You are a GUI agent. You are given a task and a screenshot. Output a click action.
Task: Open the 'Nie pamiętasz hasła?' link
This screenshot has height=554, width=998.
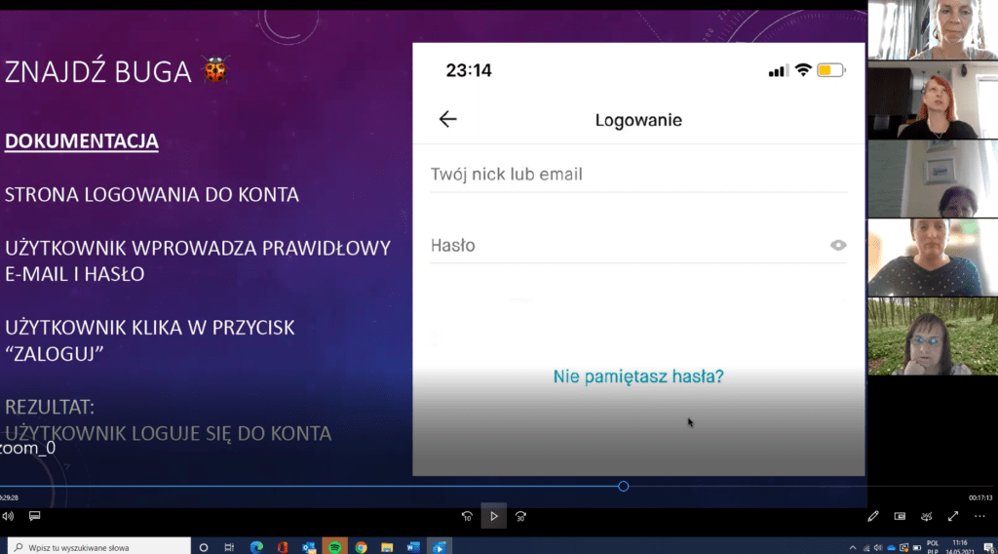638,376
